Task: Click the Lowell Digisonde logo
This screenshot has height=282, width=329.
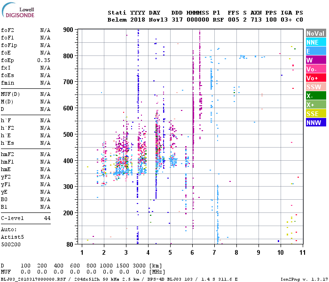Action: [x=18, y=10]
